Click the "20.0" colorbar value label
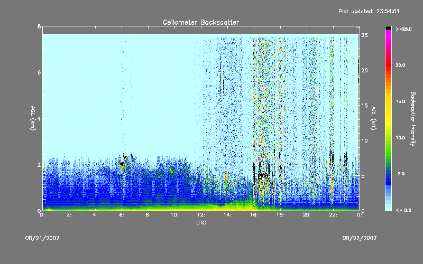The image size is (423, 264). coord(400,65)
